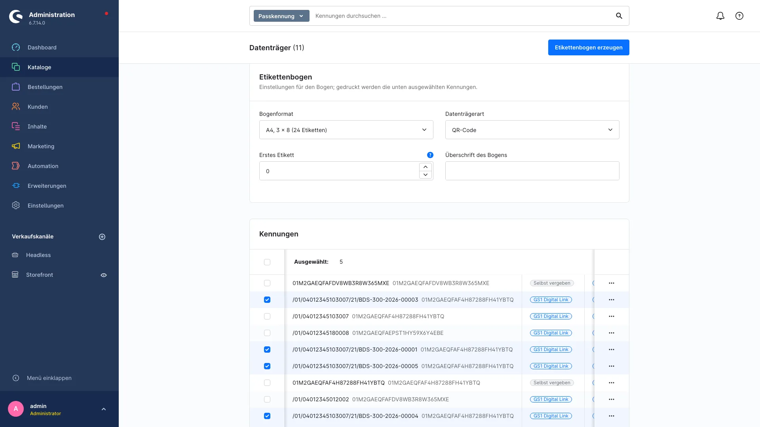The image size is (760, 427).
Task: Increase the Erstes Etikett value
Action: 426,167
